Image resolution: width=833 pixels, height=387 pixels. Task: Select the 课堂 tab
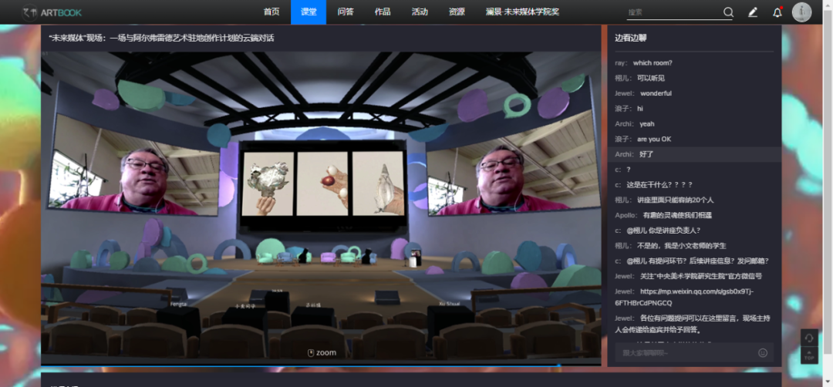309,12
